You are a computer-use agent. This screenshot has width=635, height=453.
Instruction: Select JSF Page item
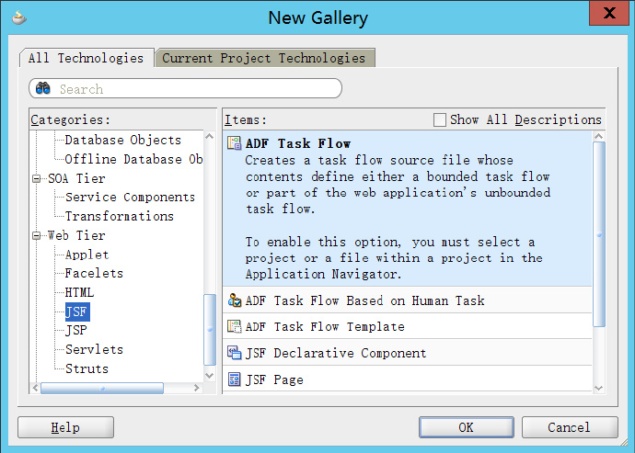coord(274,379)
